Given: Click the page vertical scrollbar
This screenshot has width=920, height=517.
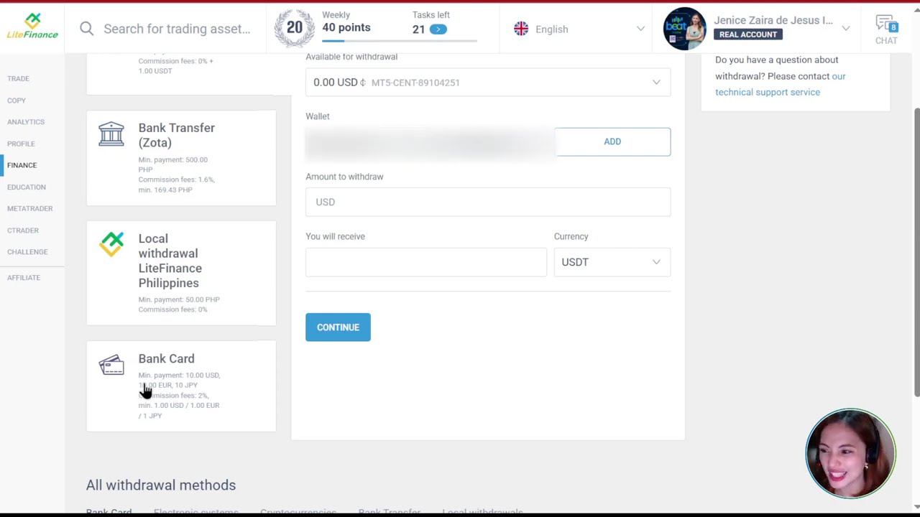Looking at the screenshot, I should (x=916, y=251).
